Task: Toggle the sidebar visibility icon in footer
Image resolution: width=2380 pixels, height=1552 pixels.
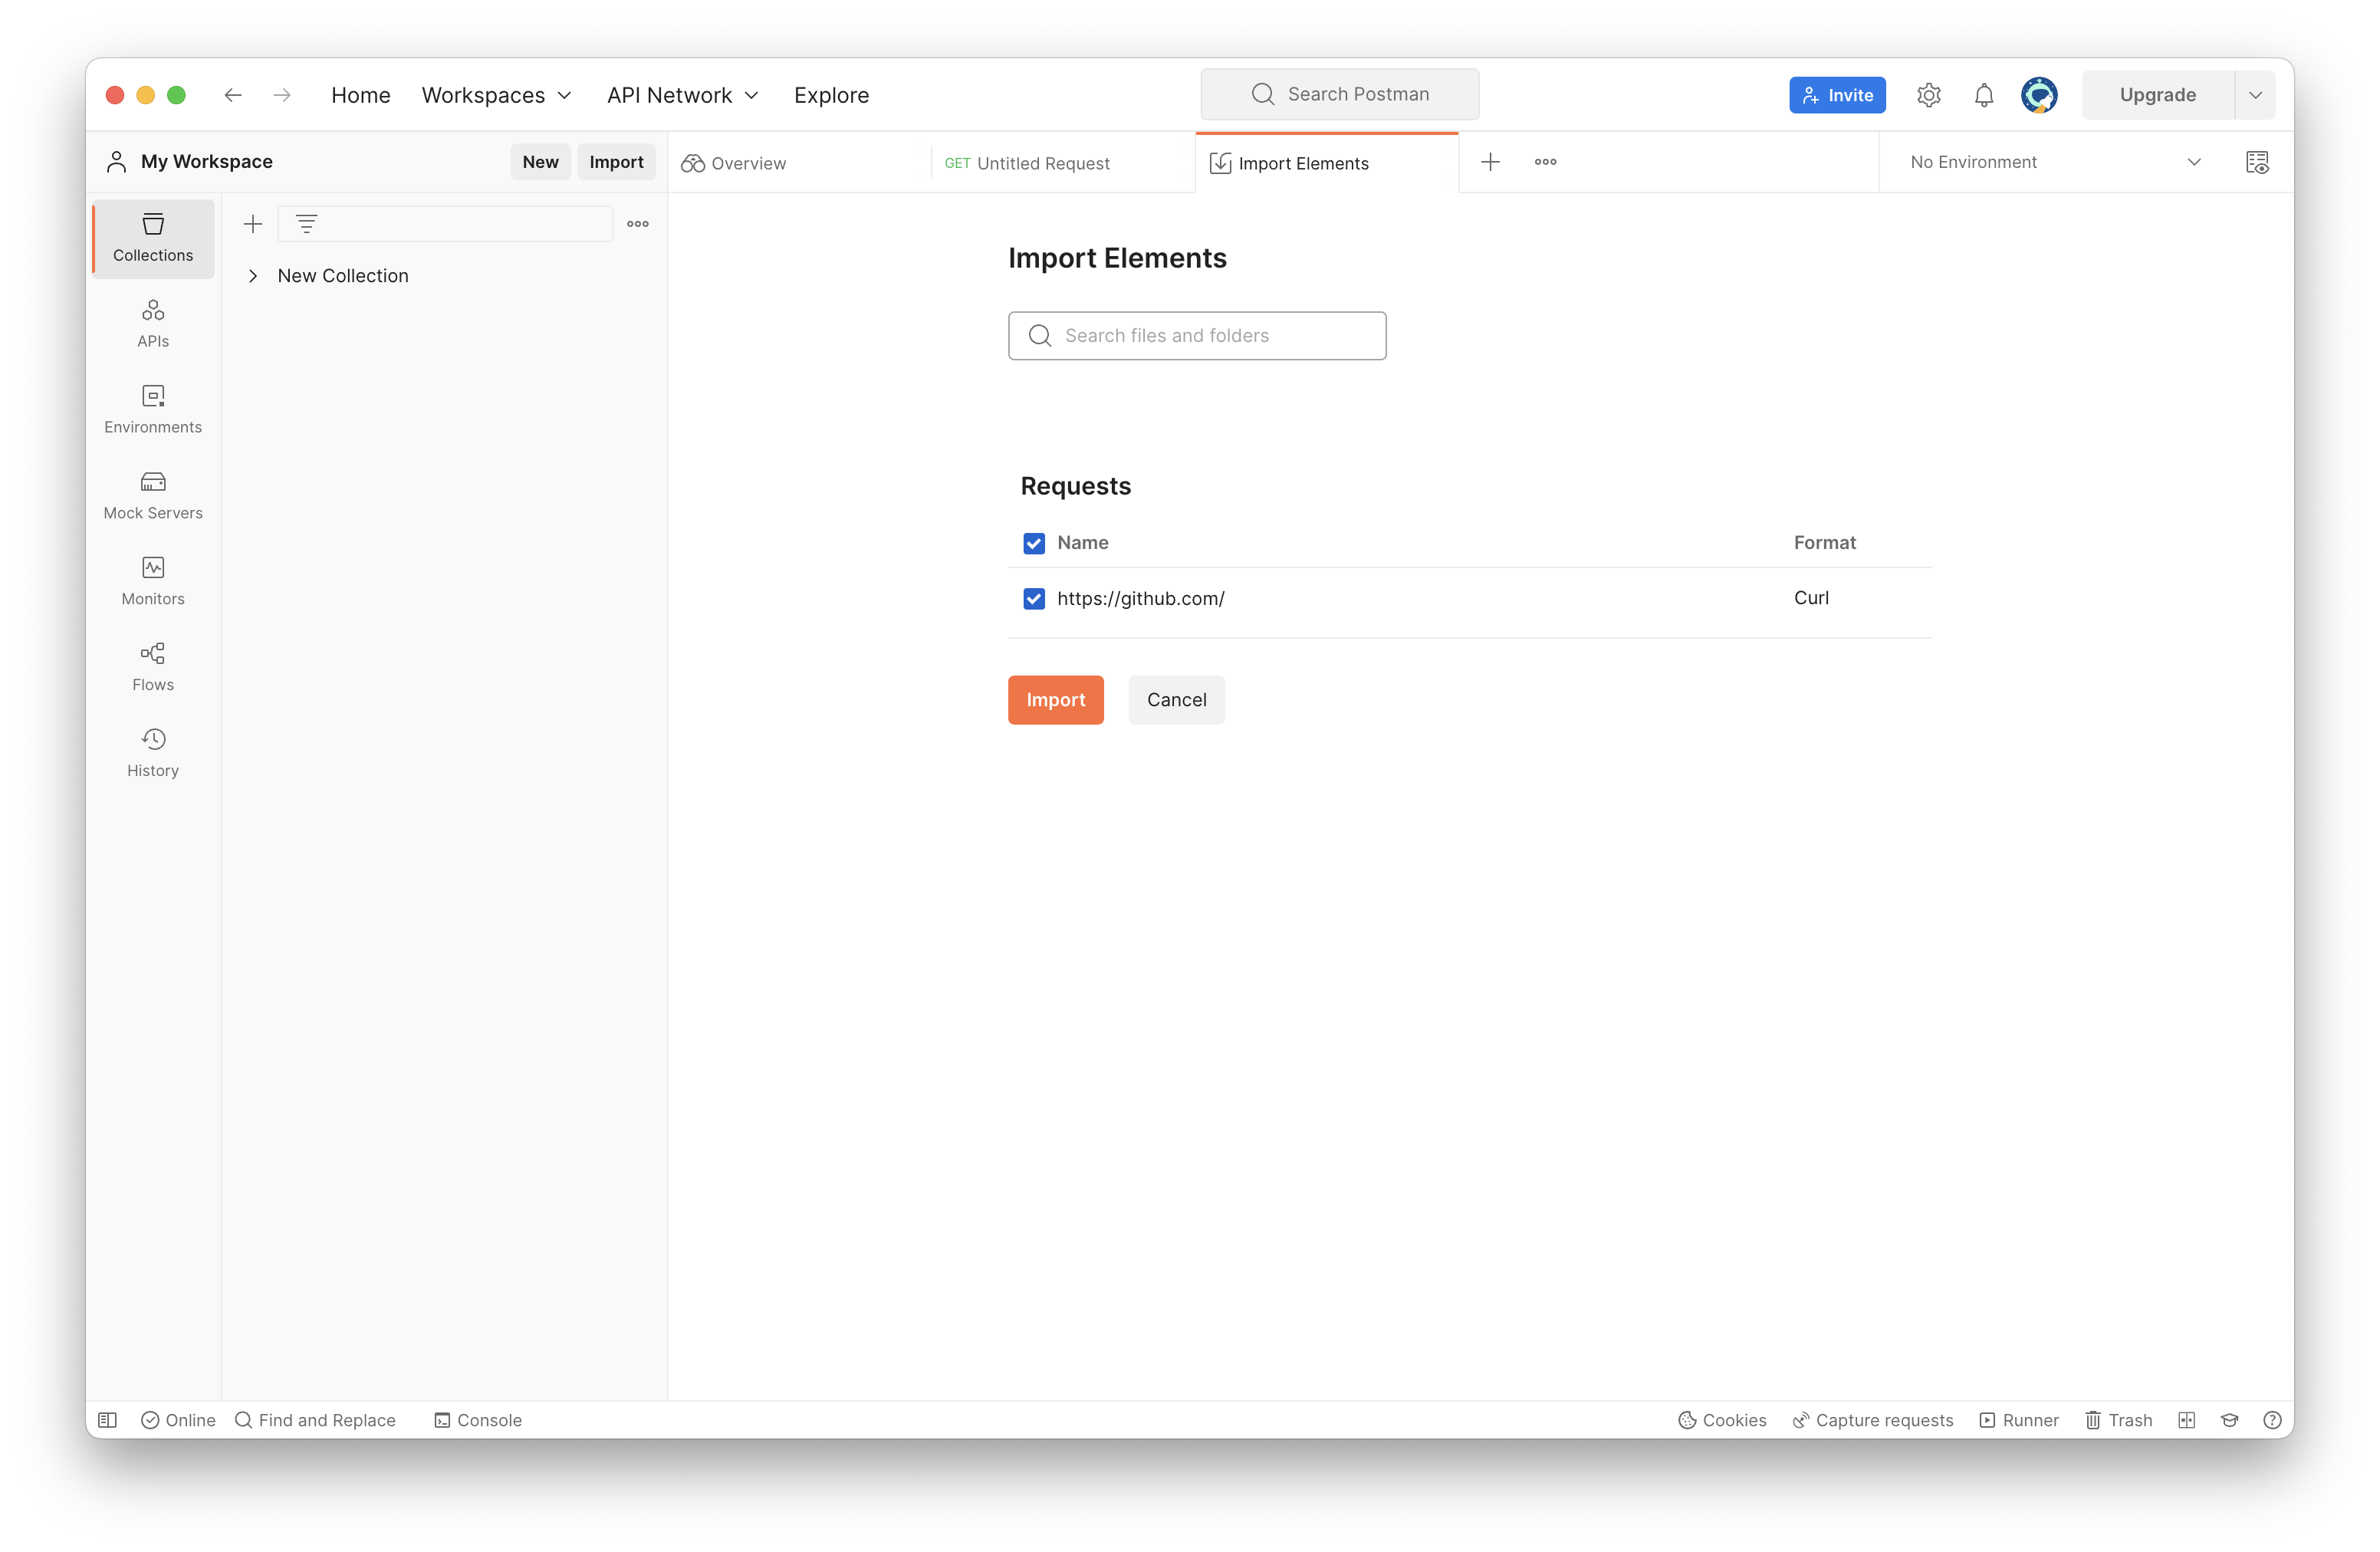Action: (x=108, y=1420)
